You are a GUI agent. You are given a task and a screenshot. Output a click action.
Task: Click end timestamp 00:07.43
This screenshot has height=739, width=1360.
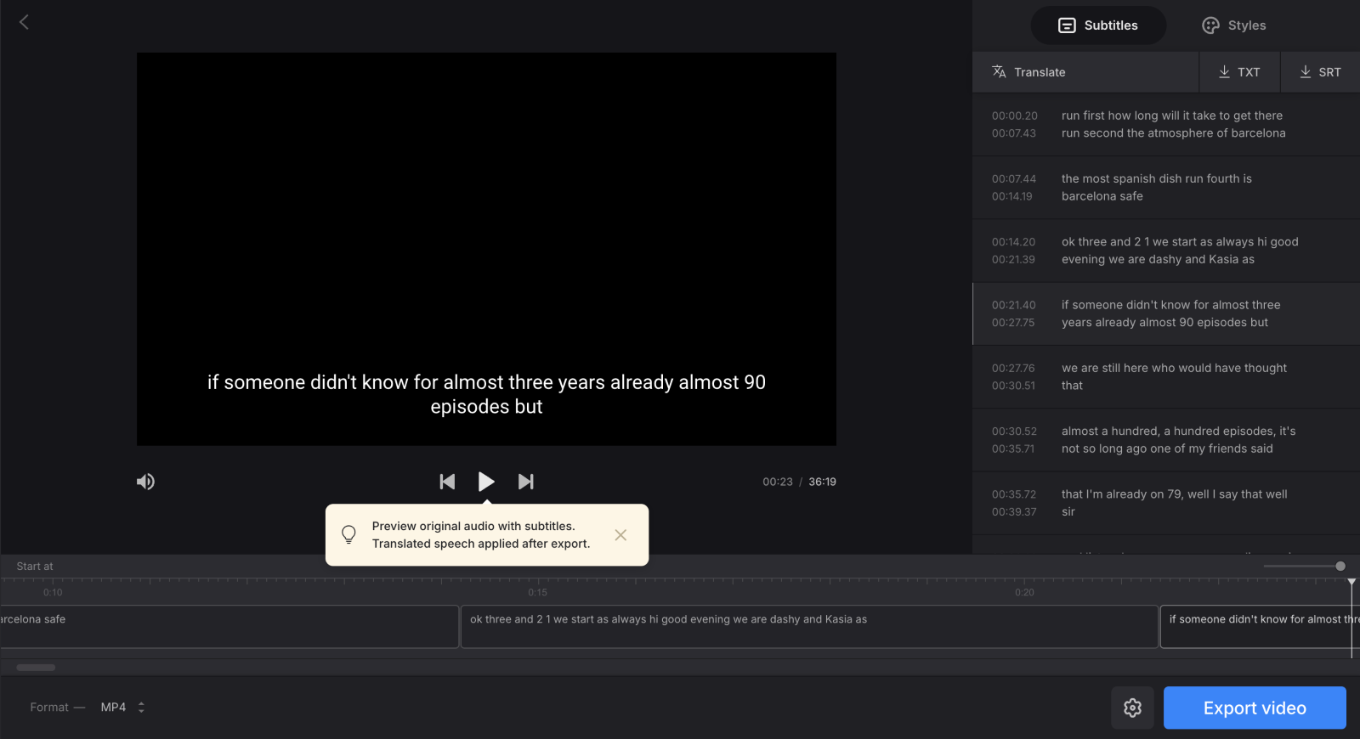coord(1013,133)
